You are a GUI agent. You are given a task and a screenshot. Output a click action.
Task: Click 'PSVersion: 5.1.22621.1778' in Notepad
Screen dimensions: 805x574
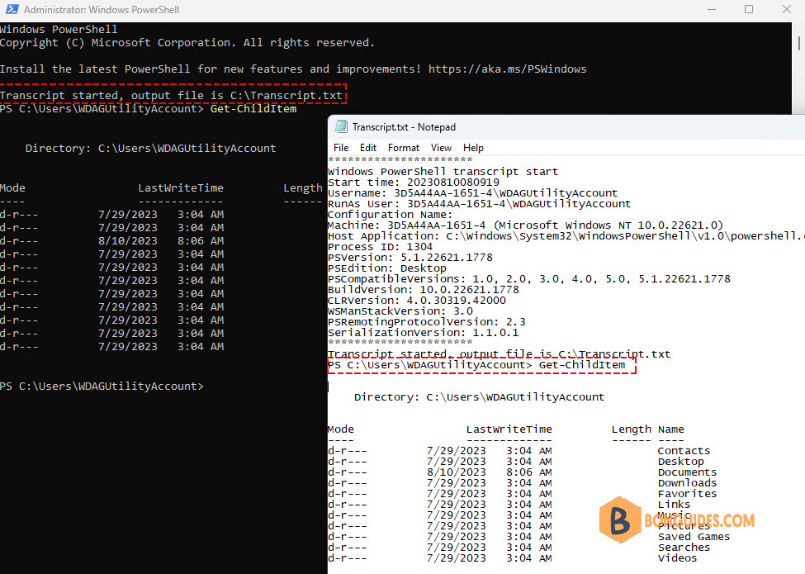pyautogui.click(x=410, y=258)
